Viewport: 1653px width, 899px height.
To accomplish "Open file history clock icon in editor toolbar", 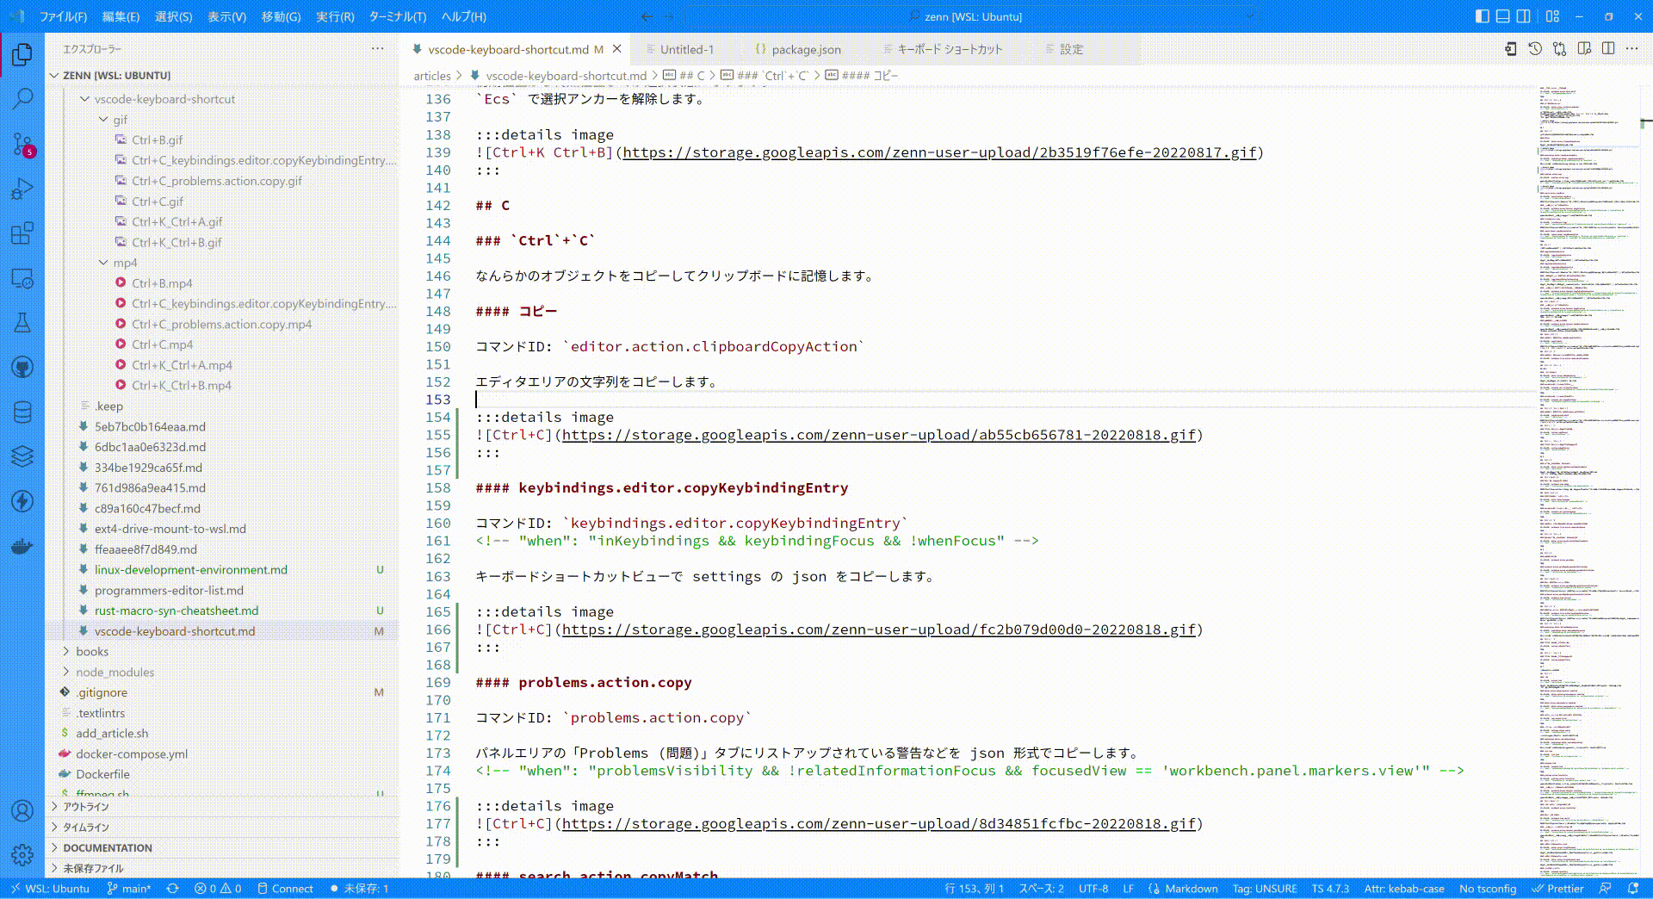I will (x=1535, y=49).
